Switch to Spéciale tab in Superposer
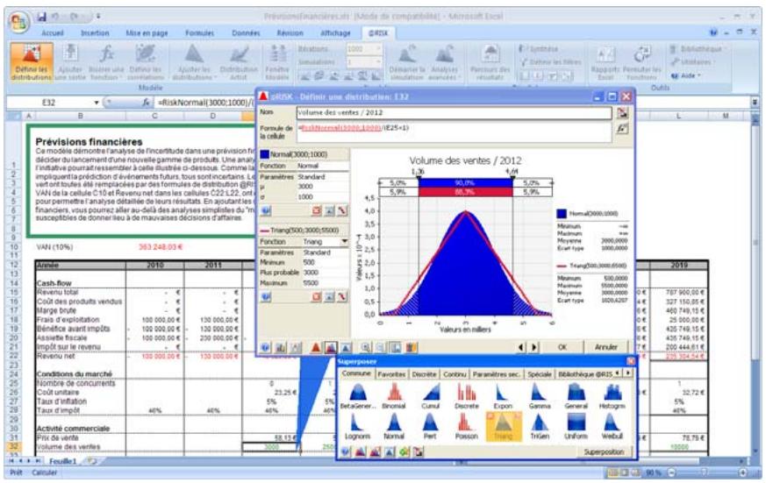 point(540,374)
